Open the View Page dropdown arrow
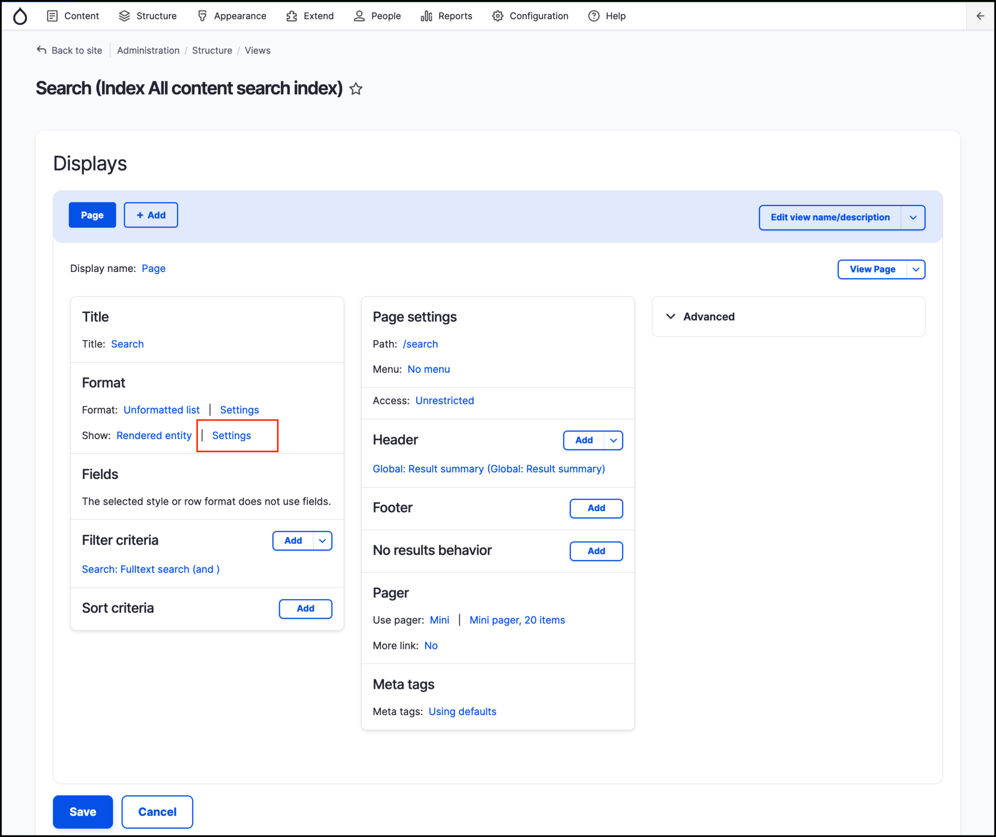The height and width of the screenshot is (837, 996). pyautogui.click(x=916, y=269)
